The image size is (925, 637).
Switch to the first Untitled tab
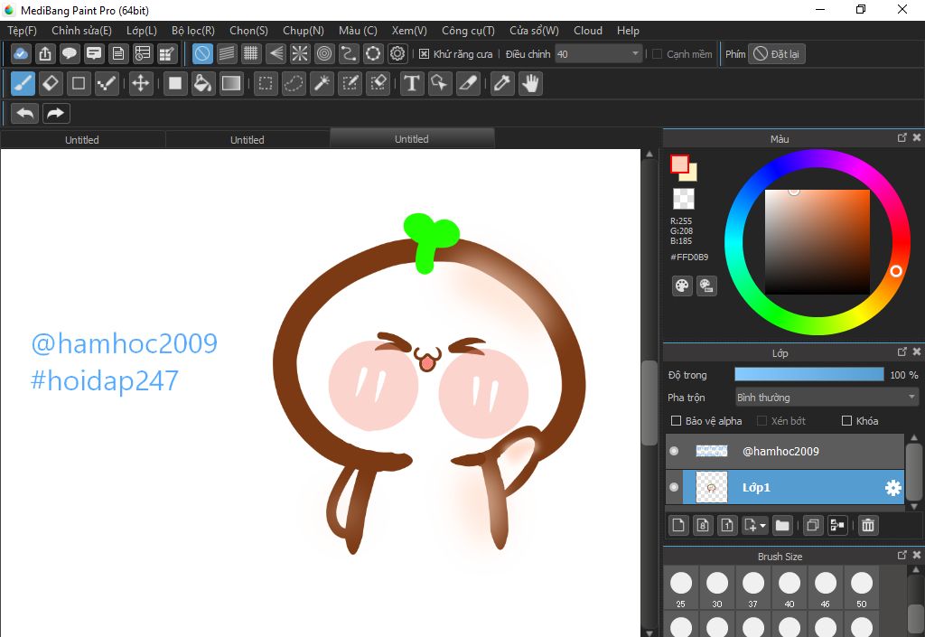pyautogui.click(x=82, y=140)
